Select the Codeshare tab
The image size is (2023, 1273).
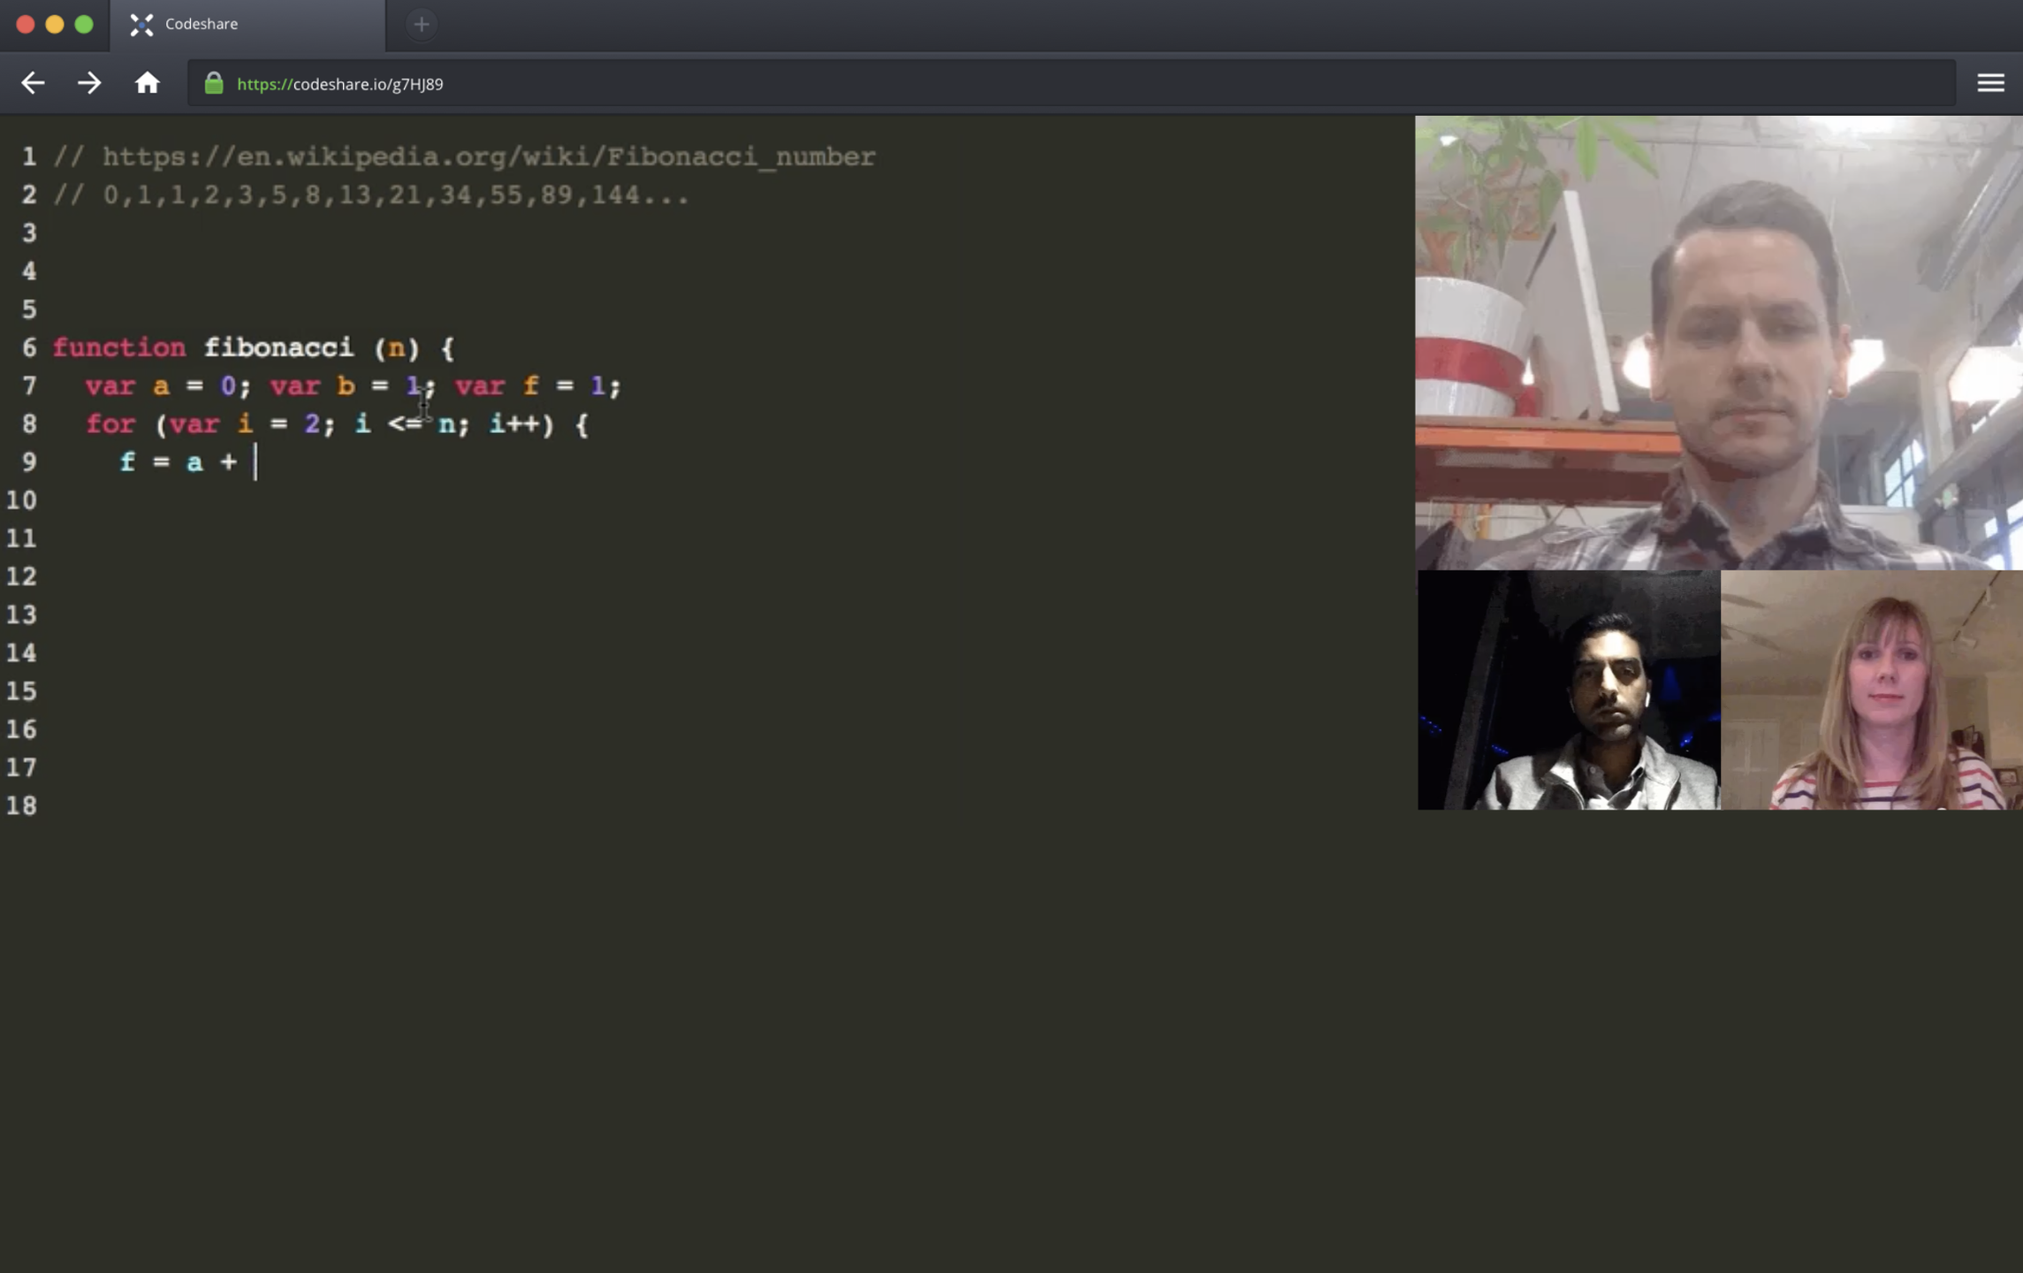247,25
